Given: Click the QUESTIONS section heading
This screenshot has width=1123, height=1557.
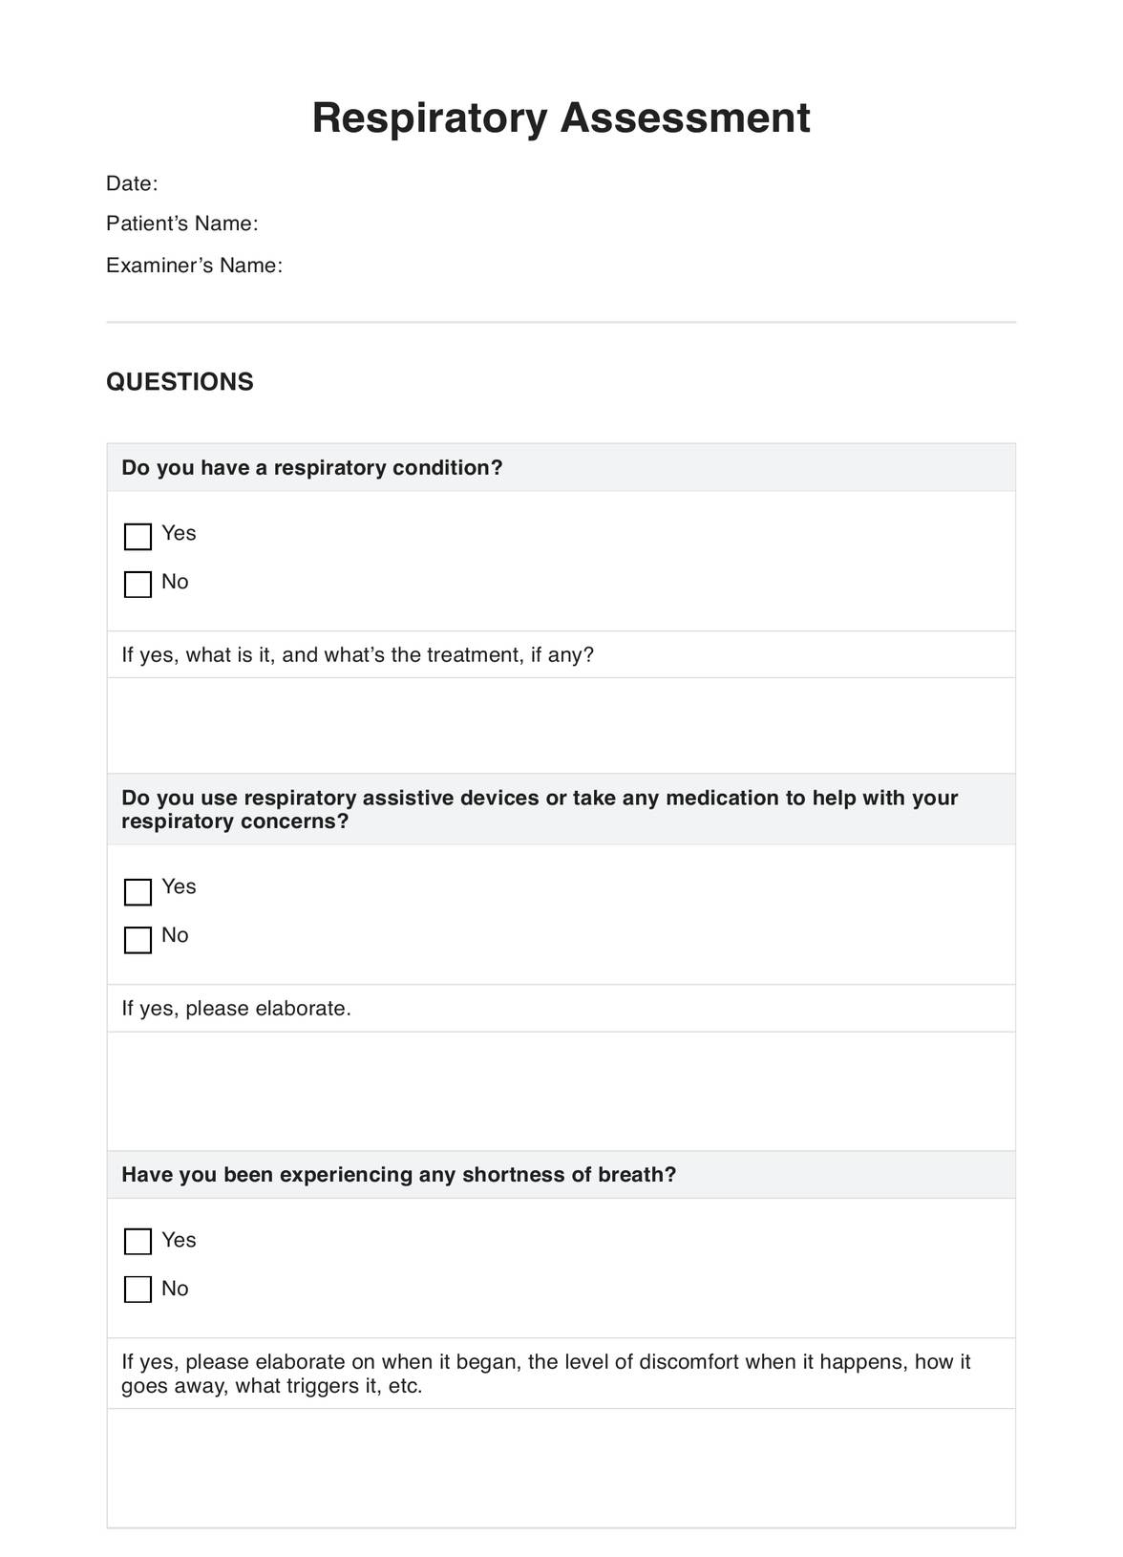Looking at the screenshot, I should (x=180, y=382).
